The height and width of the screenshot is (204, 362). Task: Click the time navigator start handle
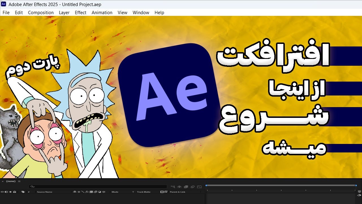(x=206, y=185)
